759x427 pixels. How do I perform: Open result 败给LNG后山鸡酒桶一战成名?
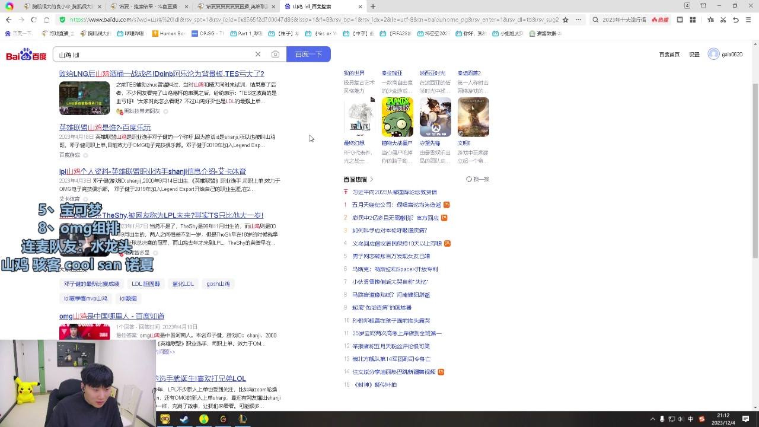162,74
